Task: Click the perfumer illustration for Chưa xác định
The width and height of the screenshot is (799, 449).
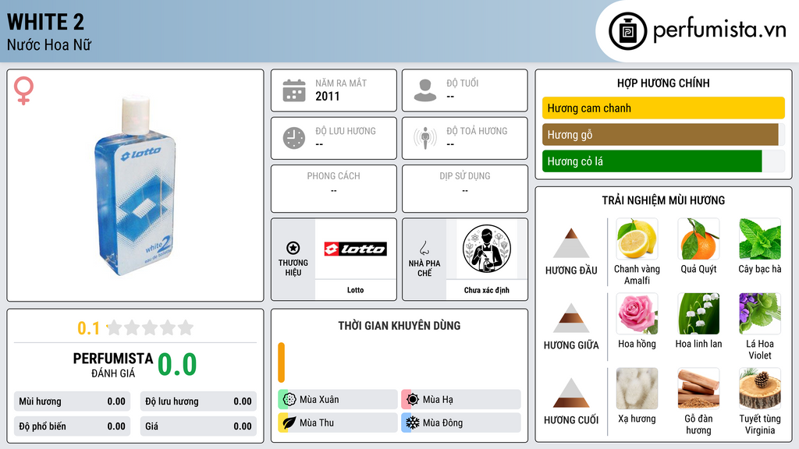Action: [x=487, y=249]
